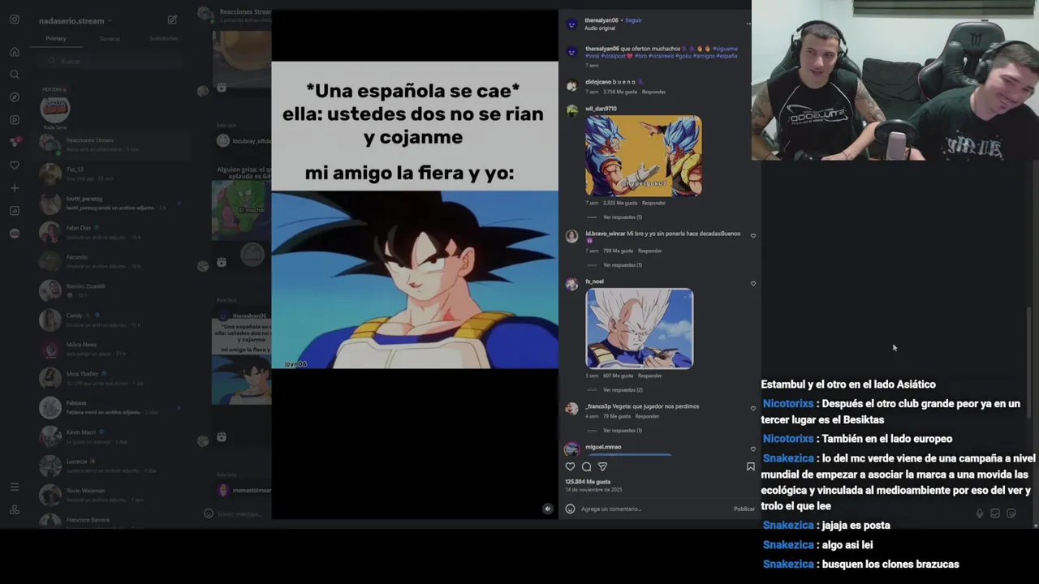Image resolution: width=1039 pixels, height=584 pixels.
Task: Reply to _franco3p's comment
Action: coord(647,416)
